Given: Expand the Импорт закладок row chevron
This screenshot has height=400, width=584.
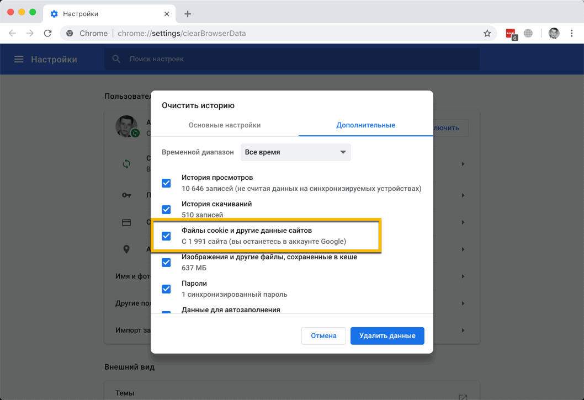Looking at the screenshot, I should tap(463, 330).
